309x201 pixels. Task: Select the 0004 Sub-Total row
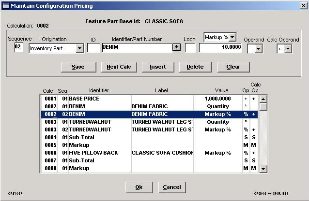(x=149, y=137)
